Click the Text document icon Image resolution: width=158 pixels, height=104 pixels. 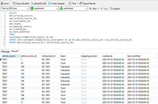click(x=70, y=3)
